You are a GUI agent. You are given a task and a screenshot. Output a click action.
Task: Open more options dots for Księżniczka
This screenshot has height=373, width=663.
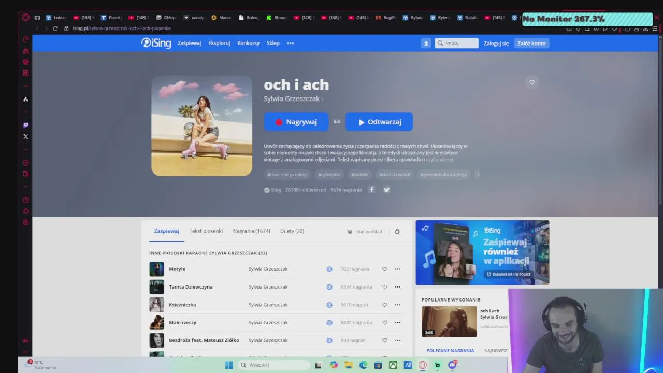coord(397,305)
